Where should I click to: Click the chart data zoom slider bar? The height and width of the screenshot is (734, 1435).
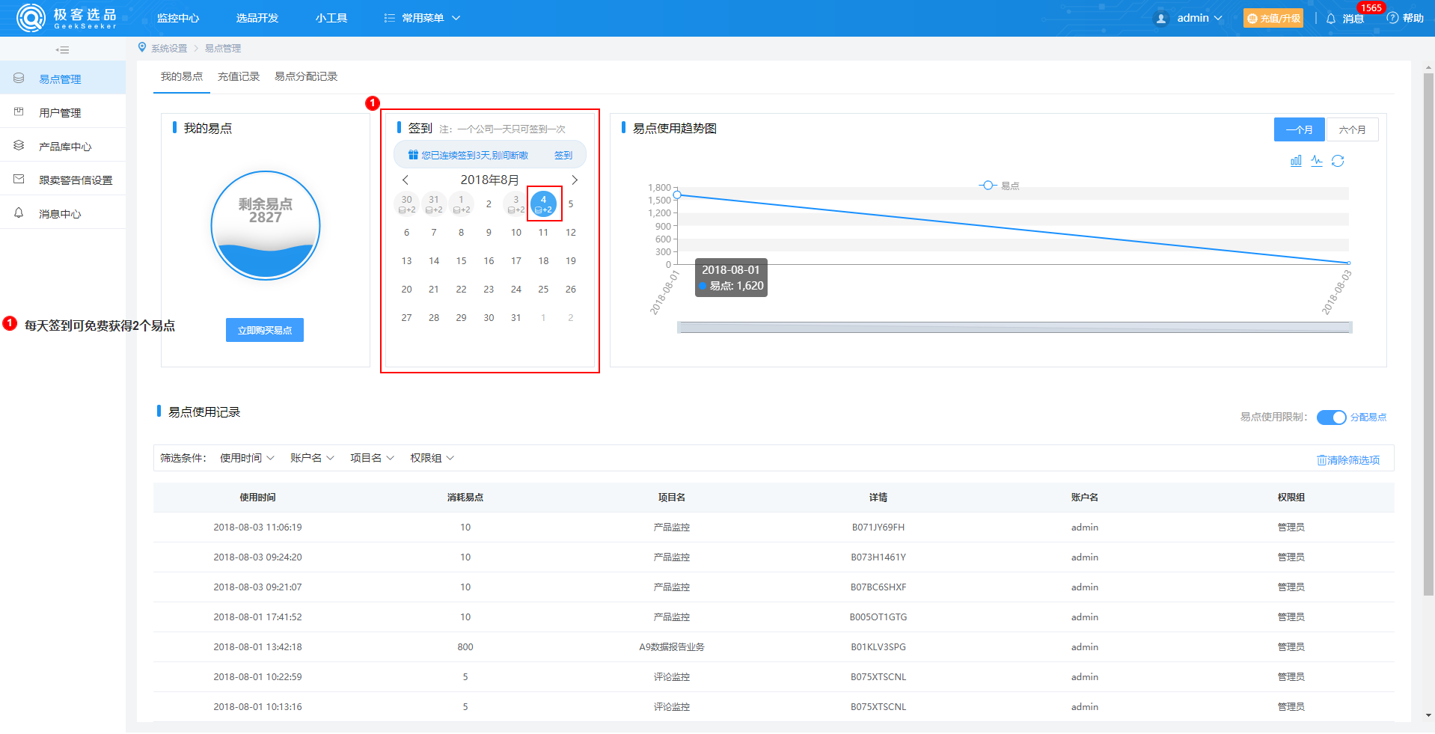pos(1015,327)
